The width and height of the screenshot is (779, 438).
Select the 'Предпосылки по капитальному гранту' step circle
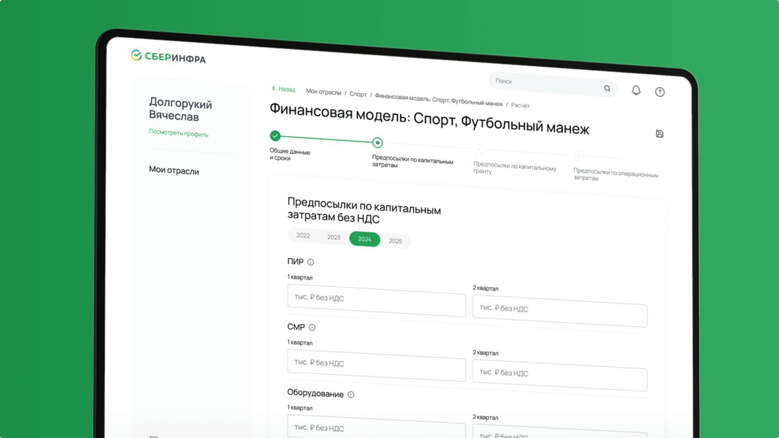(x=478, y=149)
